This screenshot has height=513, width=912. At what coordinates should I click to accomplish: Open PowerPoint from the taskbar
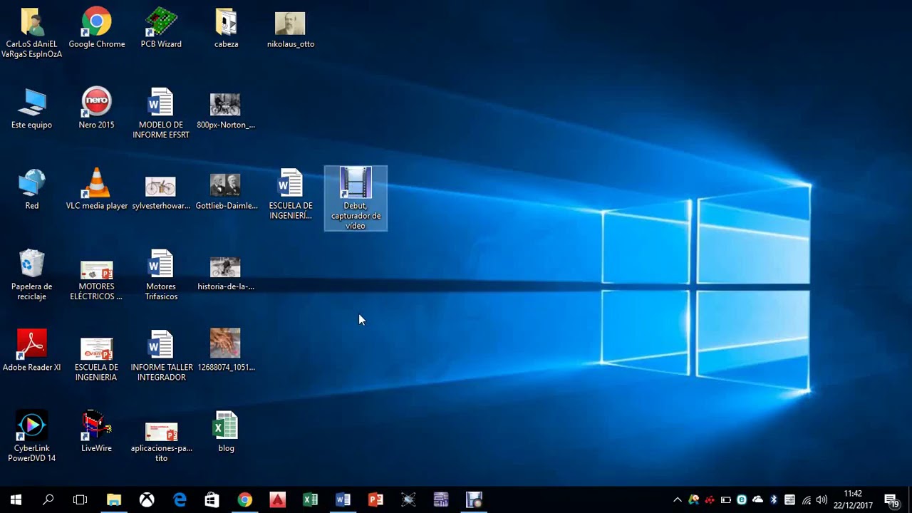tap(375, 500)
